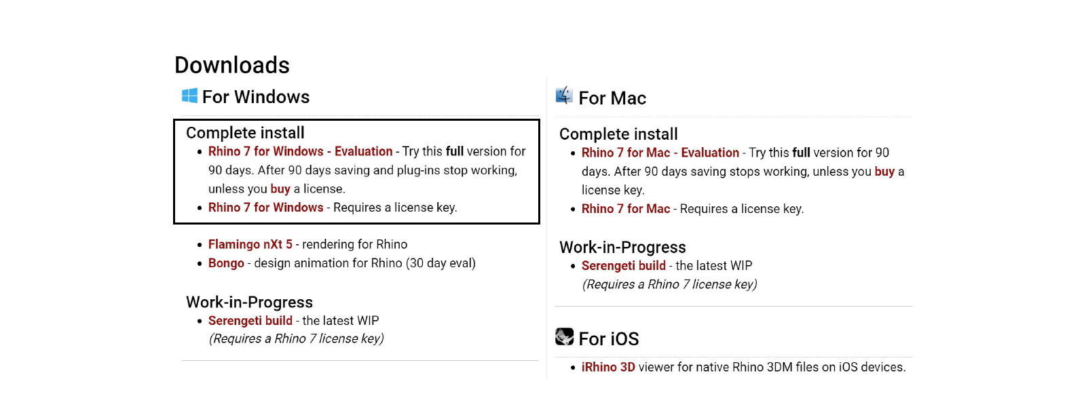1086x407 pixels.
Task: Open the iRhino 3D viewer link
Action: point(608,367)
